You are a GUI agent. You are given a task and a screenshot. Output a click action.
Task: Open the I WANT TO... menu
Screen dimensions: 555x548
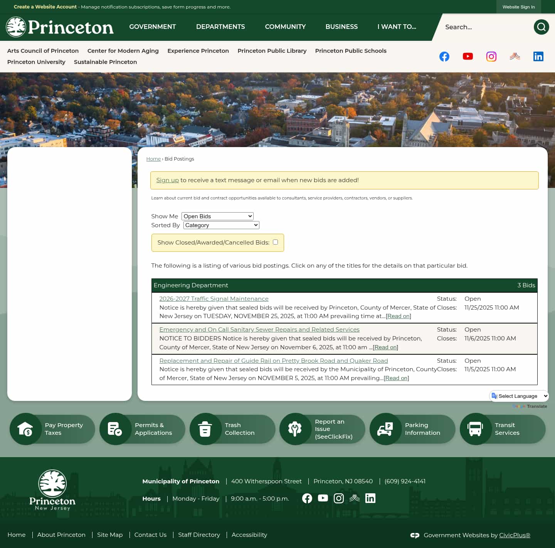click(x=397, y=27)
